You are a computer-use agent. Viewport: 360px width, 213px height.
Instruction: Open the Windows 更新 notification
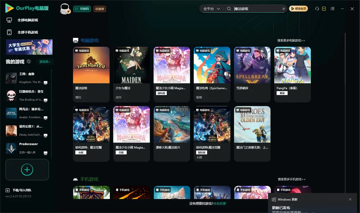point(312,204)
